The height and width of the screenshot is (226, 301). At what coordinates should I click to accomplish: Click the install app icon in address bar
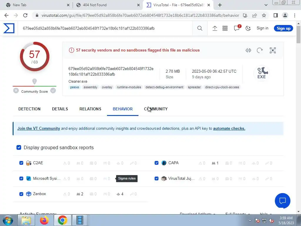point(245,15)
